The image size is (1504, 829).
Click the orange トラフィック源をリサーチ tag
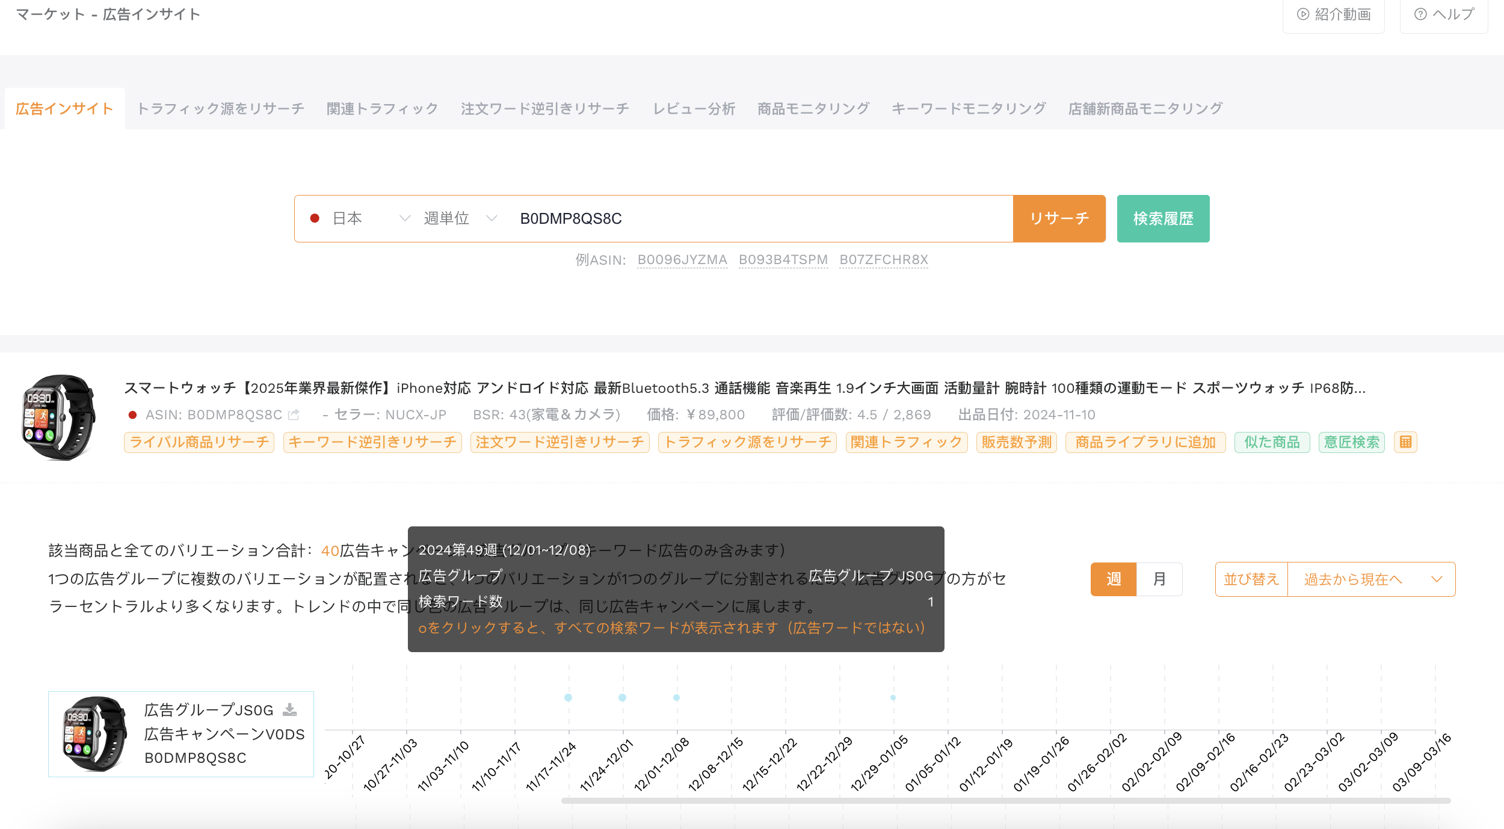[747, 442]
